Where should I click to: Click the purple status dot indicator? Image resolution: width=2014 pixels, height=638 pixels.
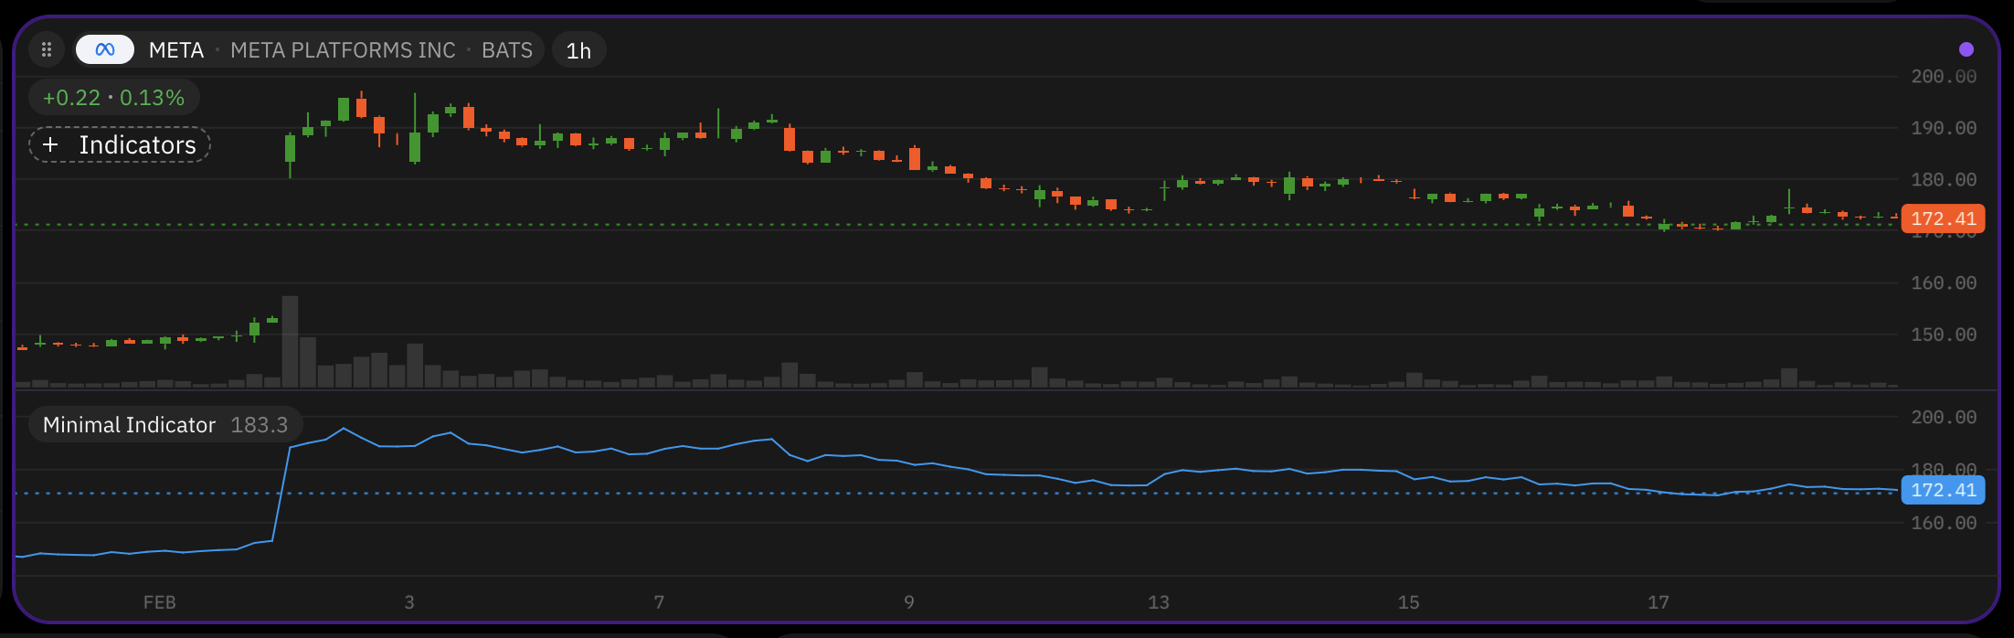[x=1966, y=49]
